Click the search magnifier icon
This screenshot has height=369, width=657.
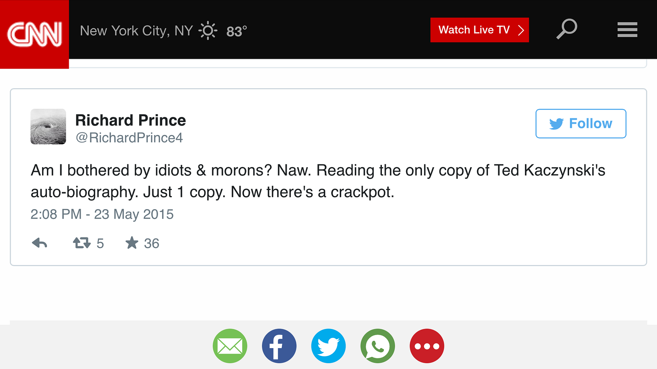coord(567,29)
